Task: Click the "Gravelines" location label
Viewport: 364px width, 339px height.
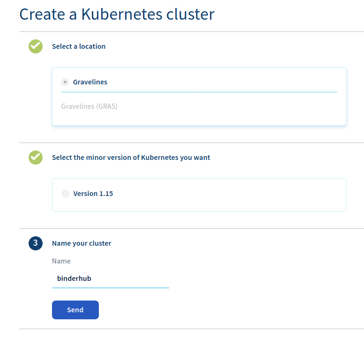Action: coord(90,82)
